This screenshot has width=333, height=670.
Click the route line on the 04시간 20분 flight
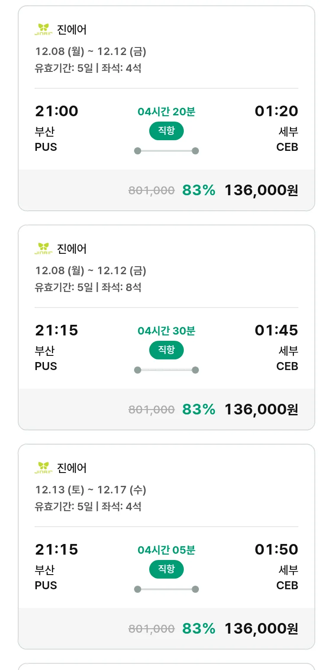pyautogui.click(x=166, y=151)
